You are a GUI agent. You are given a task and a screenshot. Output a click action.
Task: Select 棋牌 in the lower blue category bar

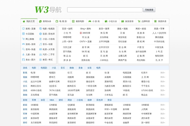click(90, 100)
